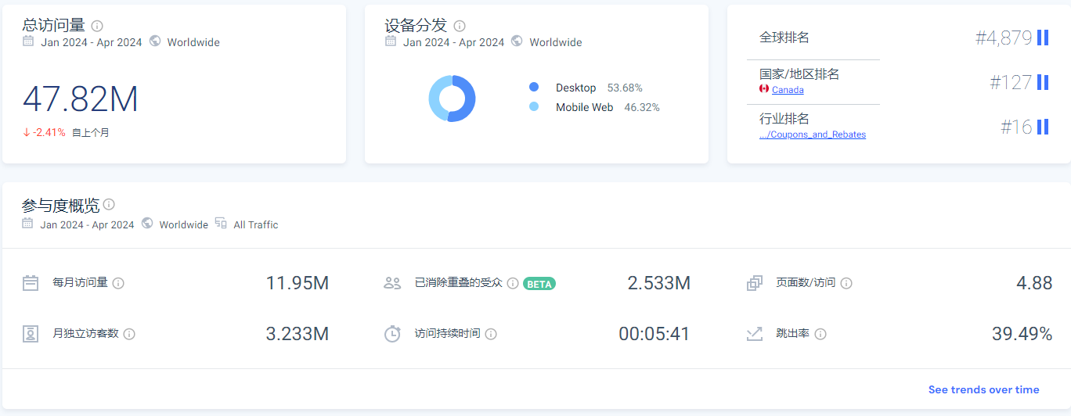Click info icon next to 月独立访客数
1071x416 pixels.
coord(129,334)
